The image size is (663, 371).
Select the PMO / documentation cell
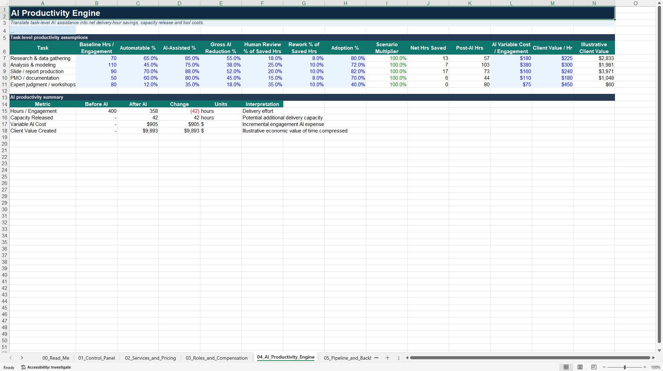pos(42,78)
